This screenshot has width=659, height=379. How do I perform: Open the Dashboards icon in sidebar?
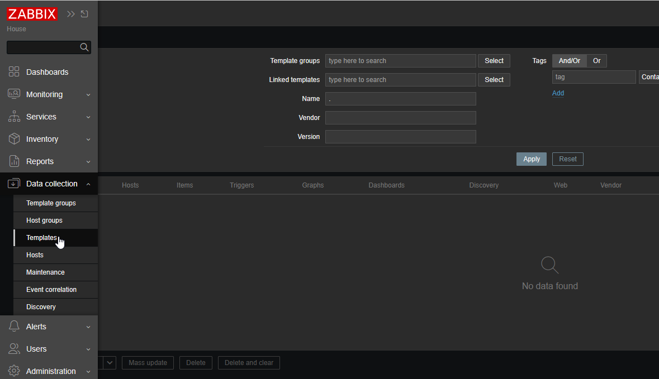pos(15,72)
